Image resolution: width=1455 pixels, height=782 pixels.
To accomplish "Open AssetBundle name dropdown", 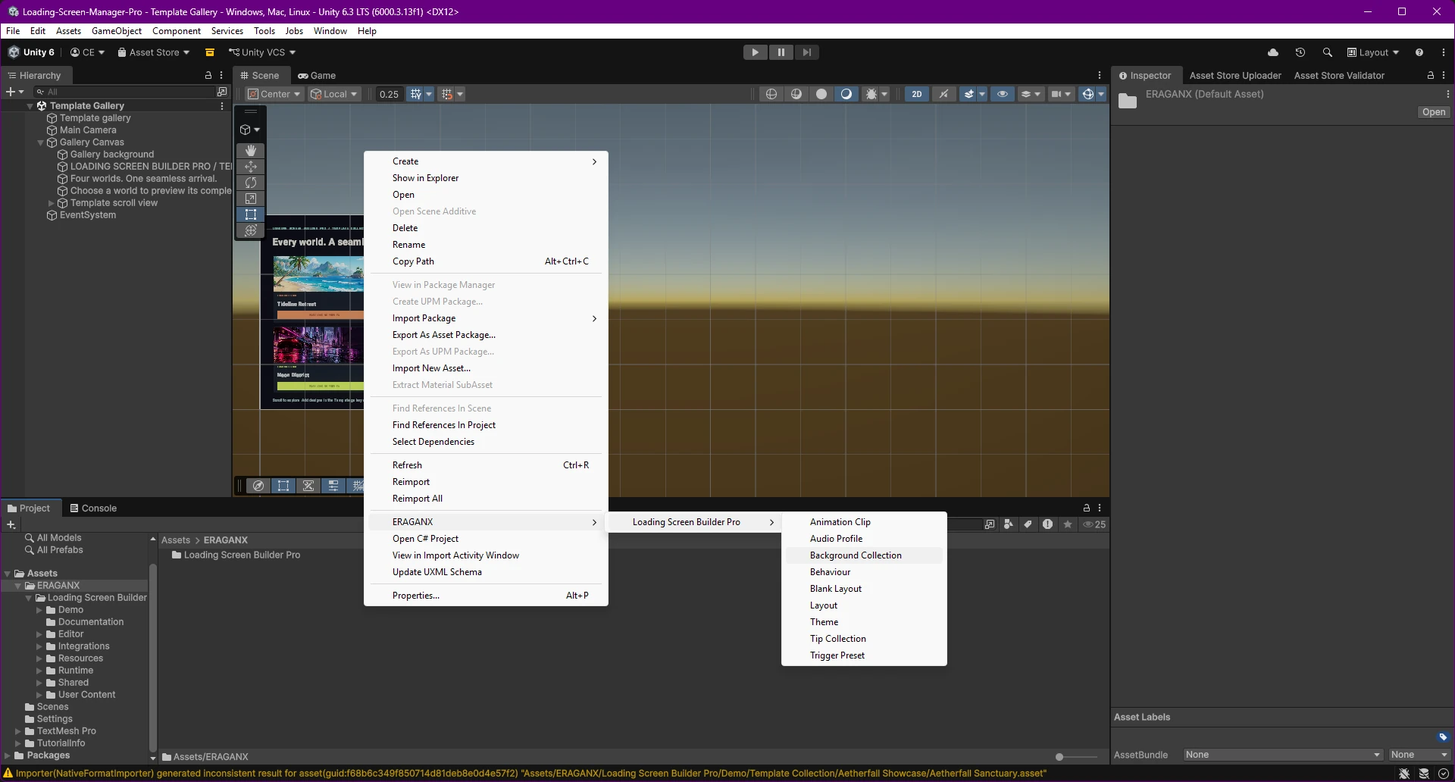I will point(1283,755).
